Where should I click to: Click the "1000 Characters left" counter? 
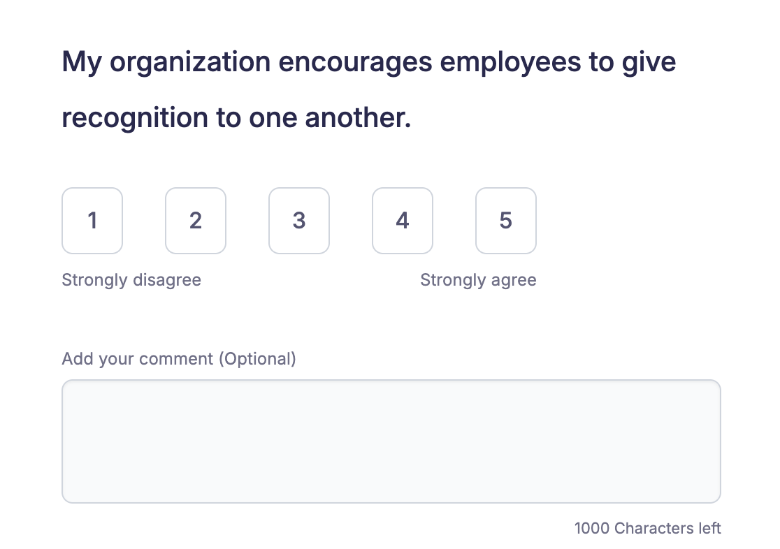[x=647, y=528]
